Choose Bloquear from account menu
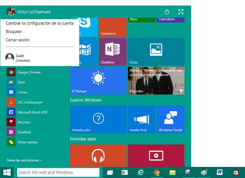 14,31
